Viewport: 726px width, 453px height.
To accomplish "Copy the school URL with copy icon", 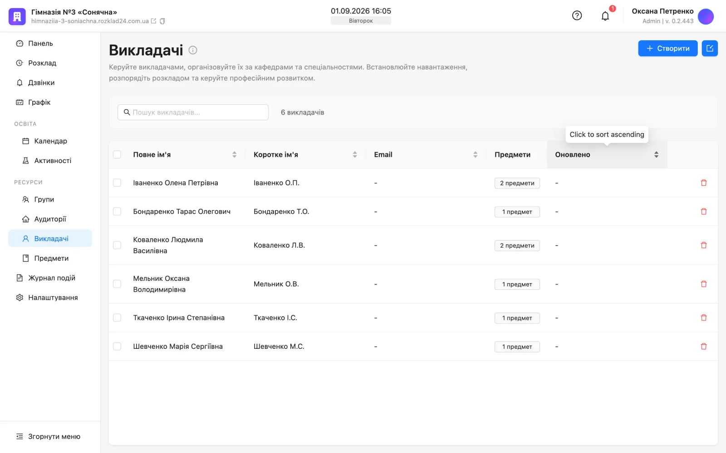I will (x=162, y=21).
